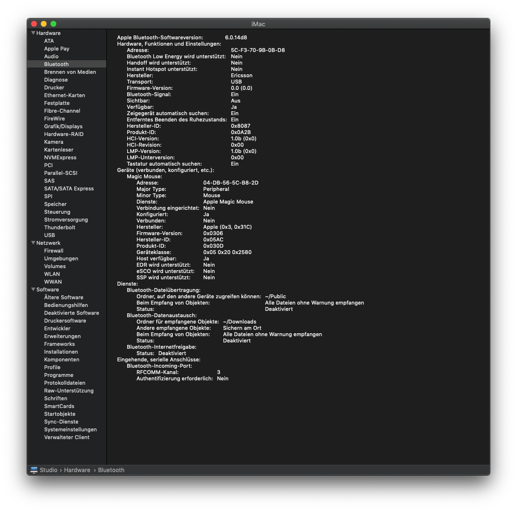517x511 pixels.
Task: Select Profile in the sidebar
Action: point(52,367)
